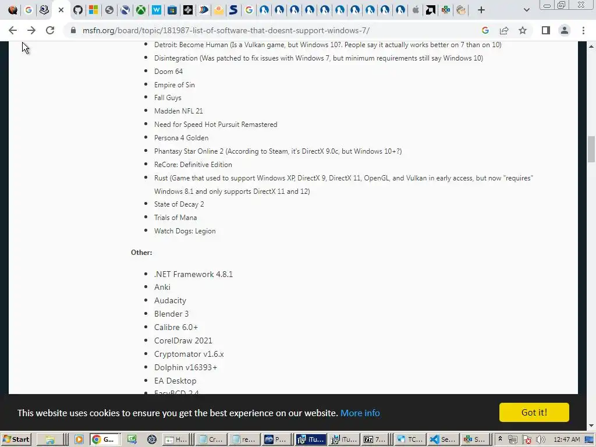This screenshot has width=596, height=447.
Task: View site information via lock icon
Action: [73, 30]
